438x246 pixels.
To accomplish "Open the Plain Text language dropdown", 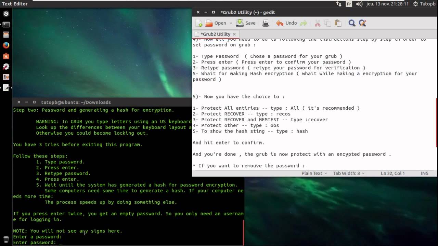I will 314,173.
